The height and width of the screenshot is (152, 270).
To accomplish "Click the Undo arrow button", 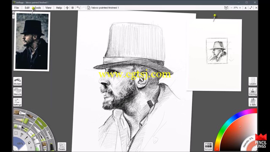I will (78, 8).
